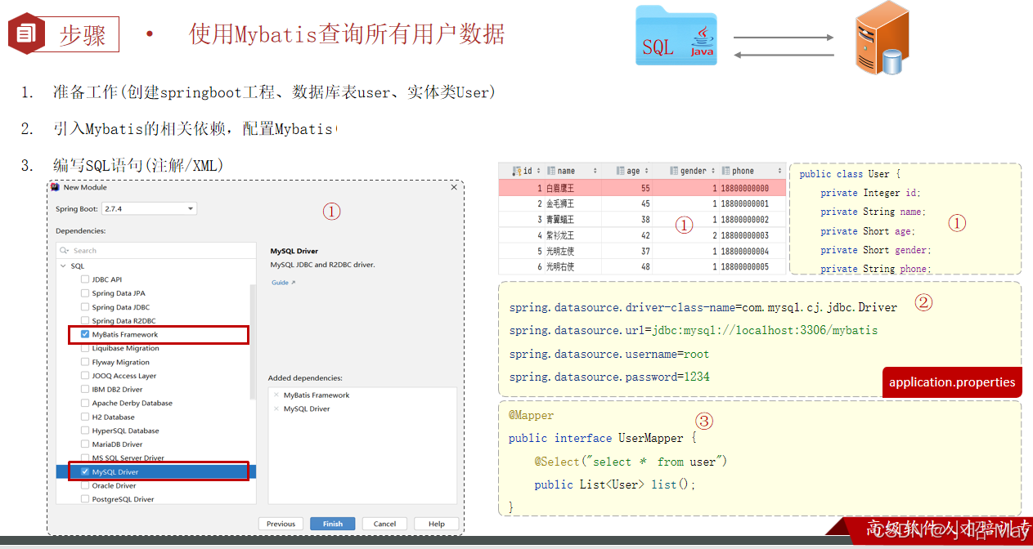Click 'public List<User> list();' line

615,484
